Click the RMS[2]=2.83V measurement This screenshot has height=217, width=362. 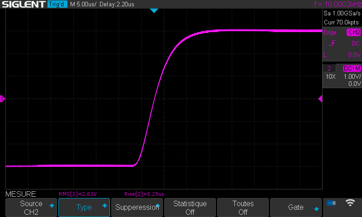[x=78, y=194]
